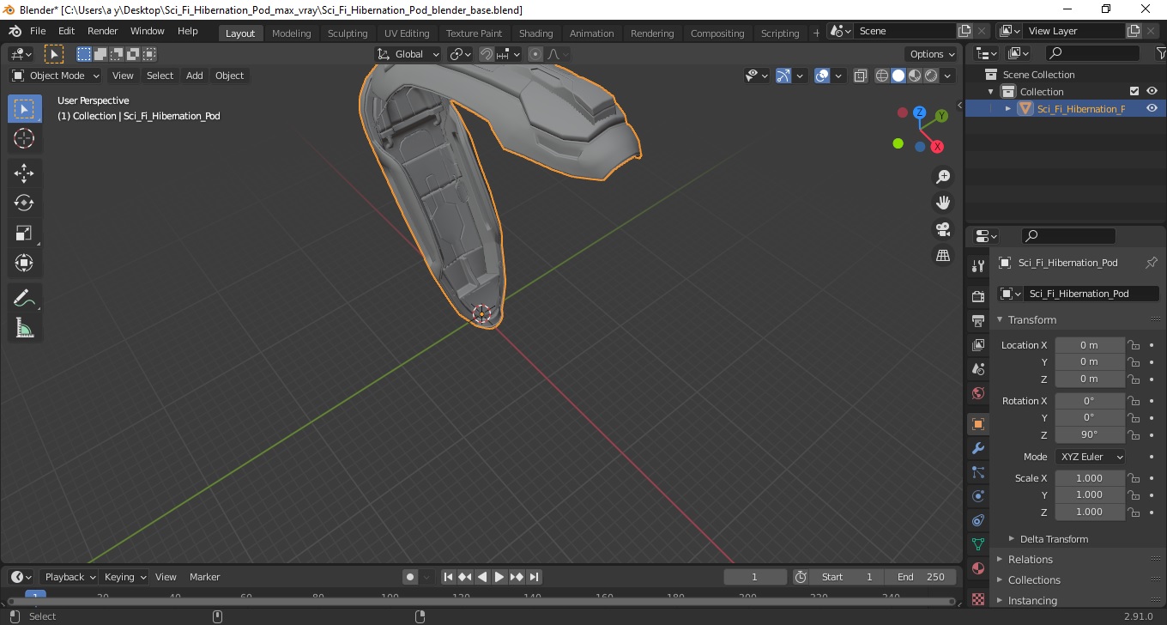The image size is (1167, 625).
Task: Open the Object Data properties tab
Action: tap(977, 544)
